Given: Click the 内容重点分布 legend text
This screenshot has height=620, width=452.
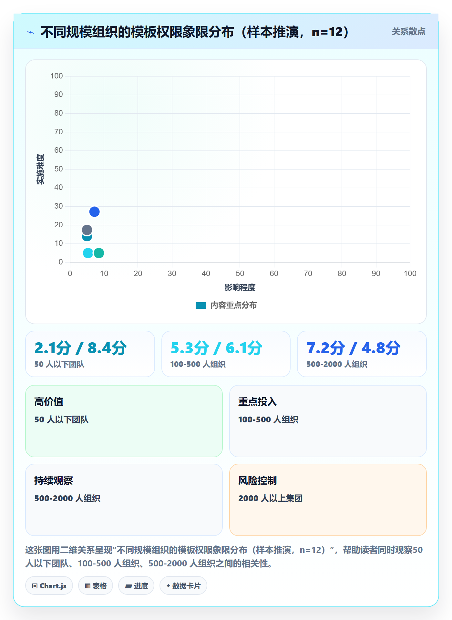Looking at the screenshot, I should tap(233, 305).
